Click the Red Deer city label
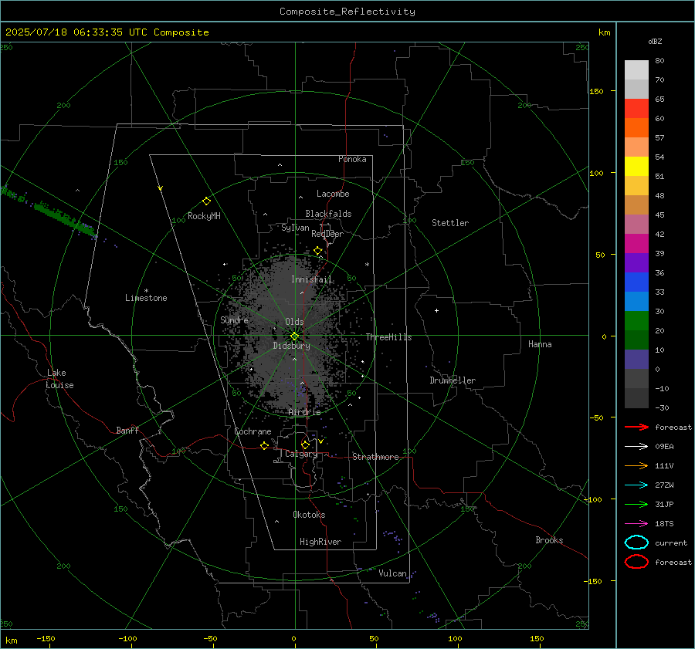This screenshot has height=649, width=695. click(327, 234)
